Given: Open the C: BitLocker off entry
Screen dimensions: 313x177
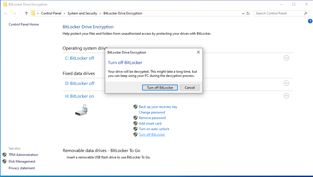Looking at the screenshot, I should pos(80,58).
